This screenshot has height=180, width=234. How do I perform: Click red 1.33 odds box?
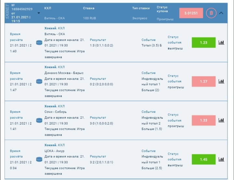pyautogui.click(x=203, y=120)
